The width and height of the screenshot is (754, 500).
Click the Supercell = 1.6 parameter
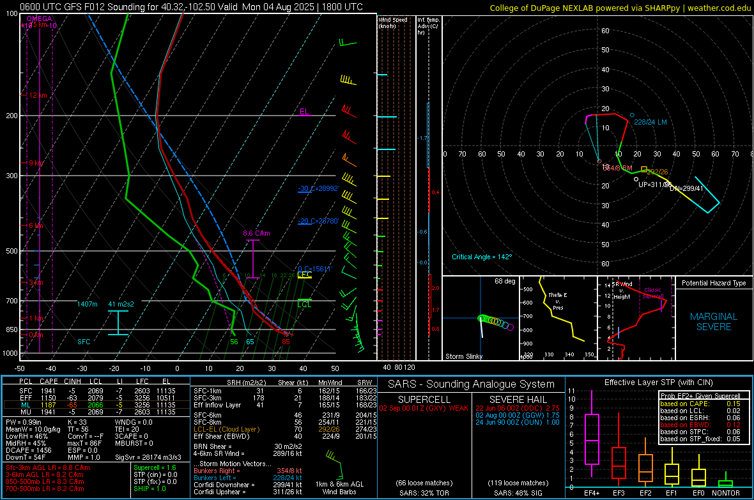coord(155,467)
